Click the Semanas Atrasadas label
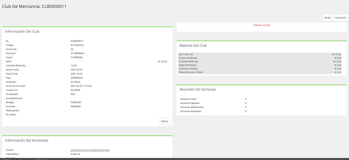349x160 pixels. (191, 111)
